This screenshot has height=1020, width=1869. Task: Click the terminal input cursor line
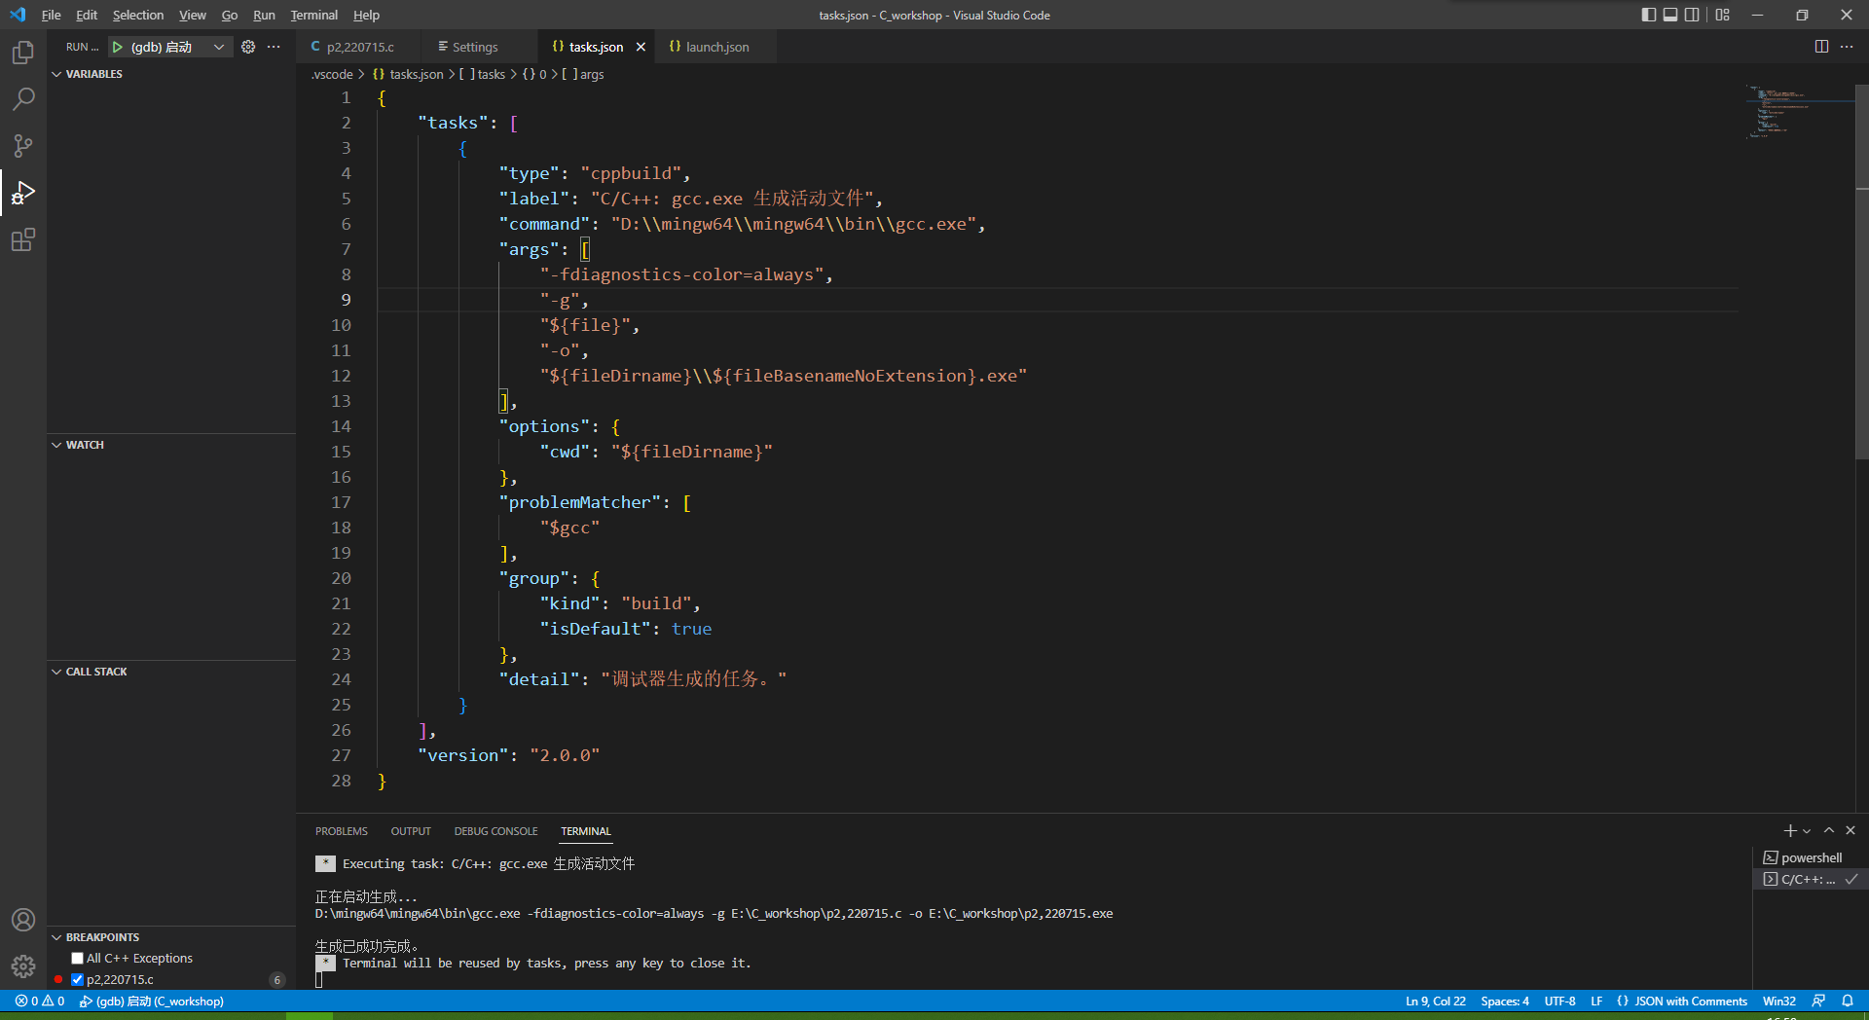[319, 979]
